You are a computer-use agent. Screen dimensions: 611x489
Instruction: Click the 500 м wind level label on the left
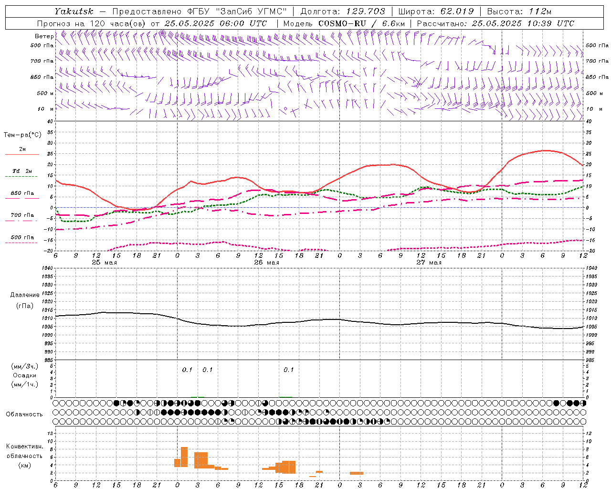(x=45, y=93)
